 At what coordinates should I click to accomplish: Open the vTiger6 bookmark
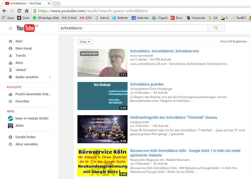(160, 18)
